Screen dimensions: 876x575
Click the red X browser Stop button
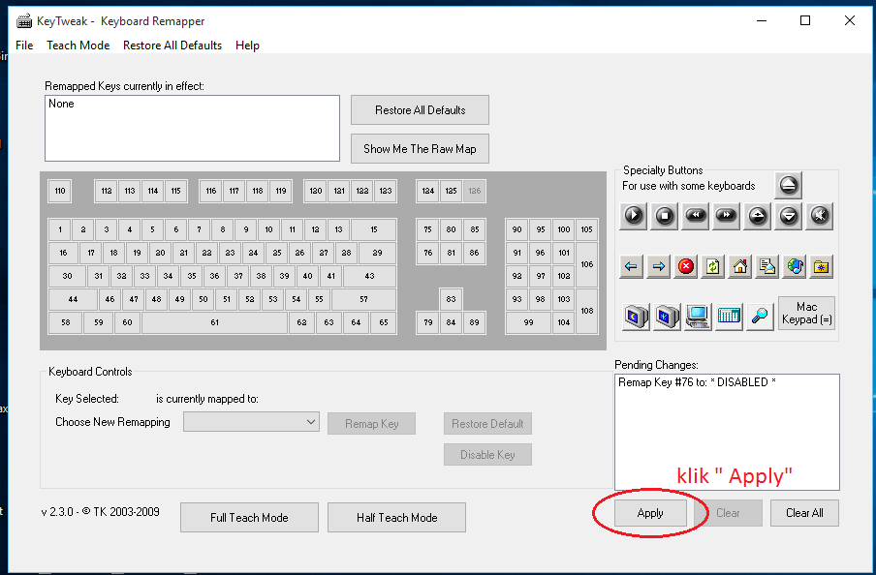point(685,266)
